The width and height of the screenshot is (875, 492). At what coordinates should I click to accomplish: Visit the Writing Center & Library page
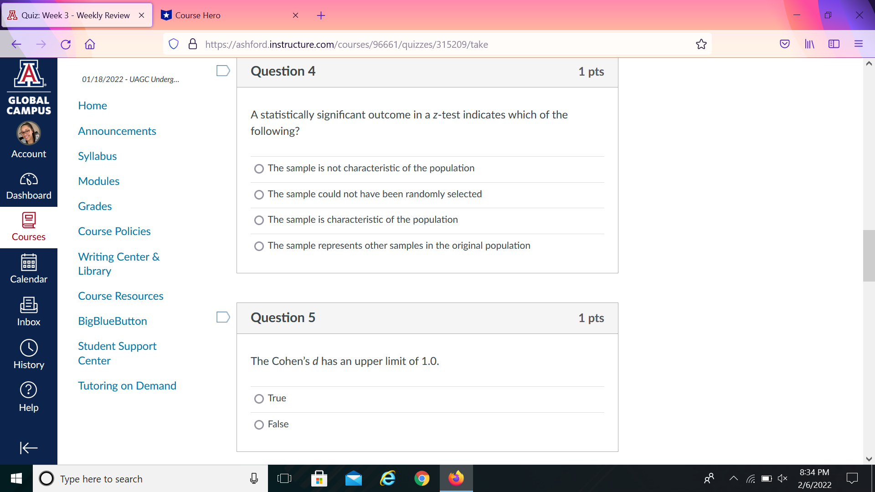click(118, 264)
